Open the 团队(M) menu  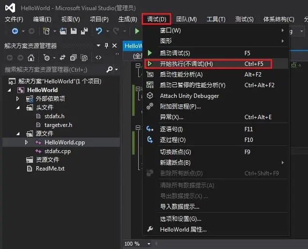pos(186,19)
